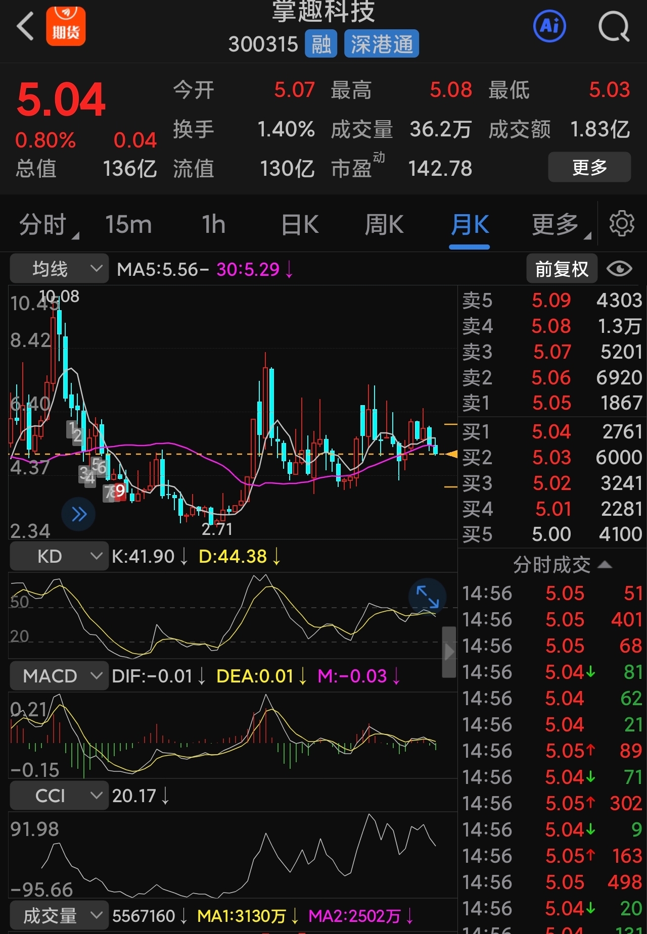The width and height of the screenshot is (647, 934).
Task: Tap the 10.08 high price label
Action: click(59, 296)
